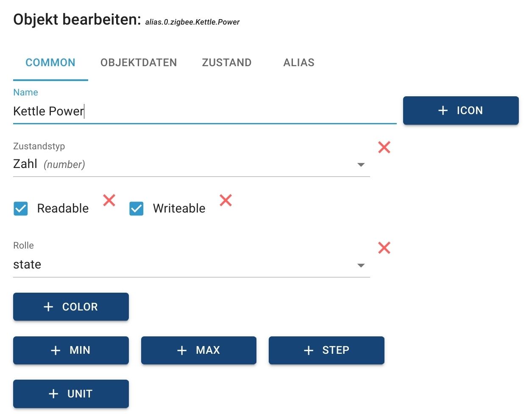Click red X next to Writeable

226,200
